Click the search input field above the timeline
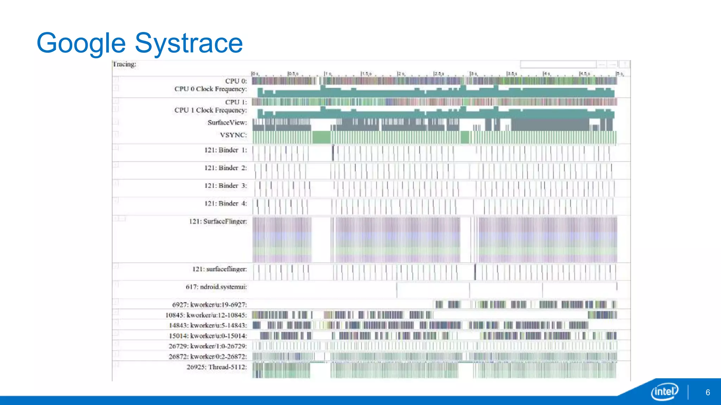The height and width of the screenshot is (405, 721). (x=558, y=64)
